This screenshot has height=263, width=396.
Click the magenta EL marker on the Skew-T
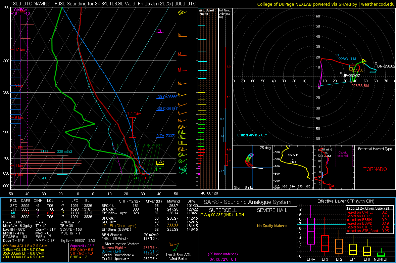point(160,31)
